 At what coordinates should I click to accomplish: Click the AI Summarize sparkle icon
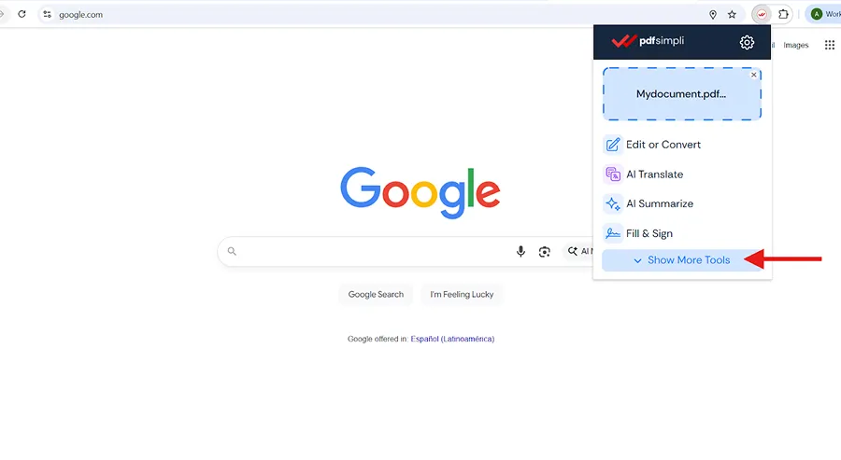pyautogui.click(x=612, y=203)
